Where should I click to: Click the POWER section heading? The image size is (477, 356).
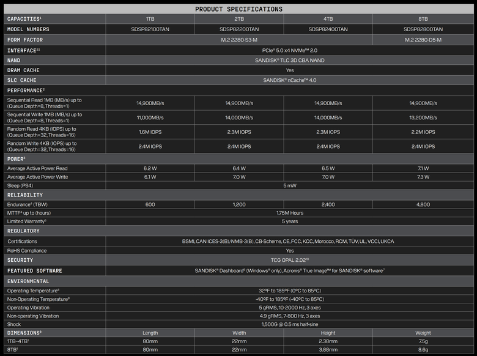pos(16,159)
